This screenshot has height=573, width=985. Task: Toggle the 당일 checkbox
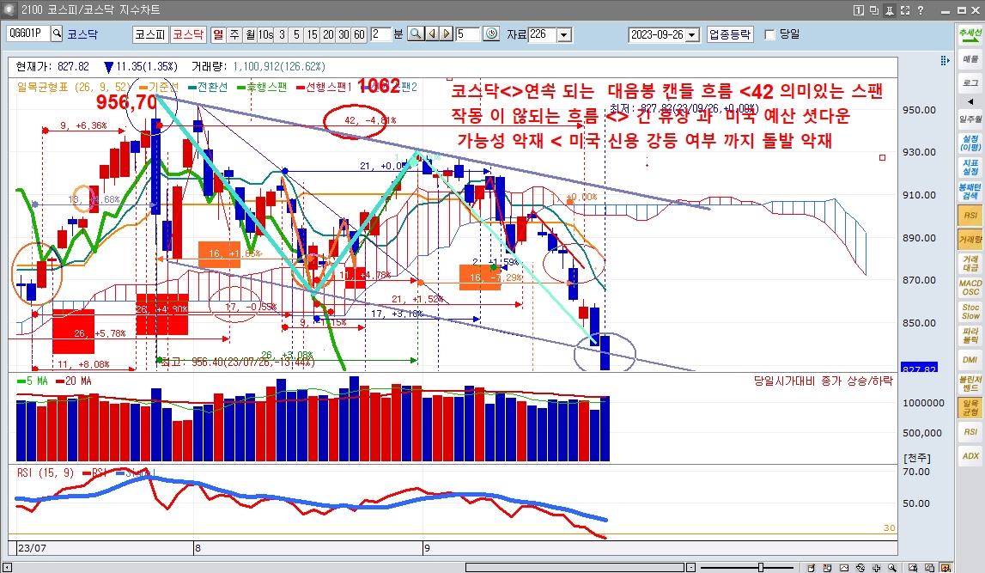[x=770, y=34]
